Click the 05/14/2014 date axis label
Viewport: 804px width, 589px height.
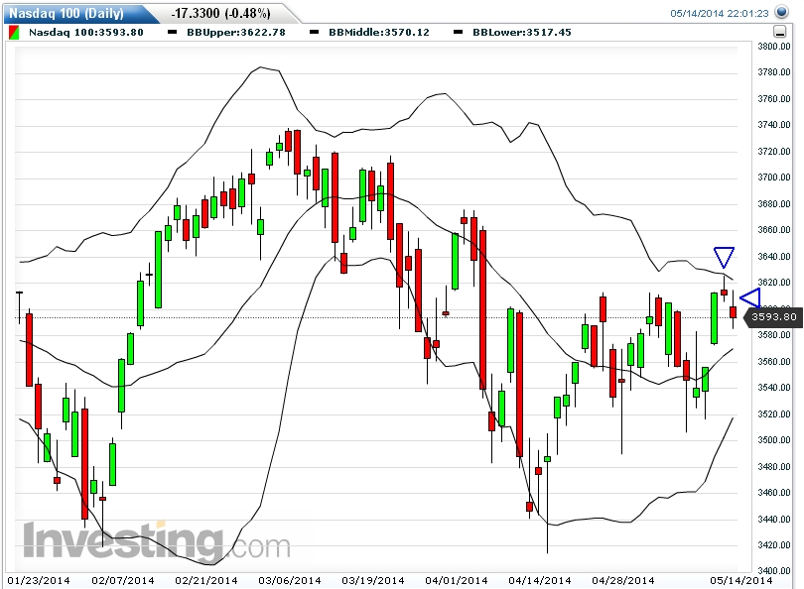(x=740, y=580)
